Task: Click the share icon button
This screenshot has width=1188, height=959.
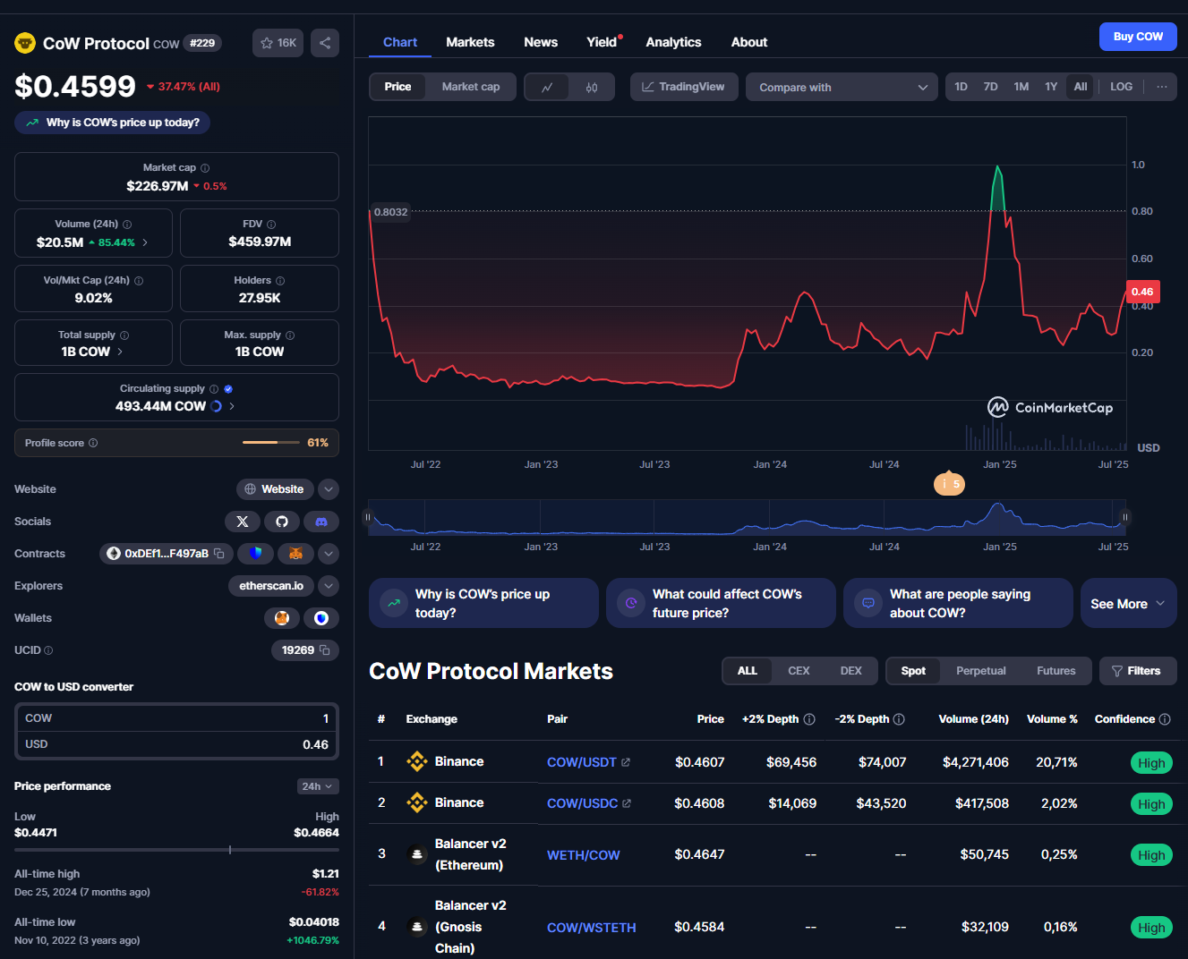Action: 325,43
